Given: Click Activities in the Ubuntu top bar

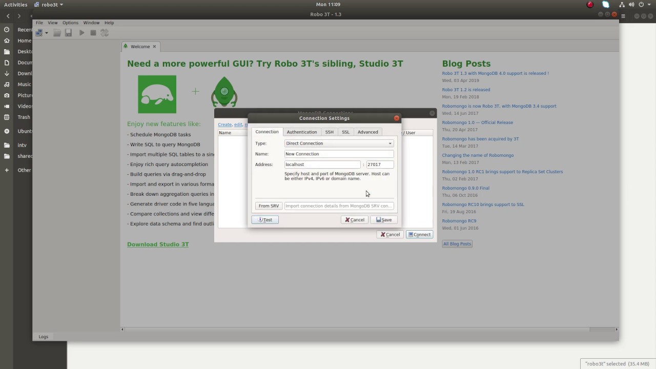Looking at the screenshot, I should (16, 5).
